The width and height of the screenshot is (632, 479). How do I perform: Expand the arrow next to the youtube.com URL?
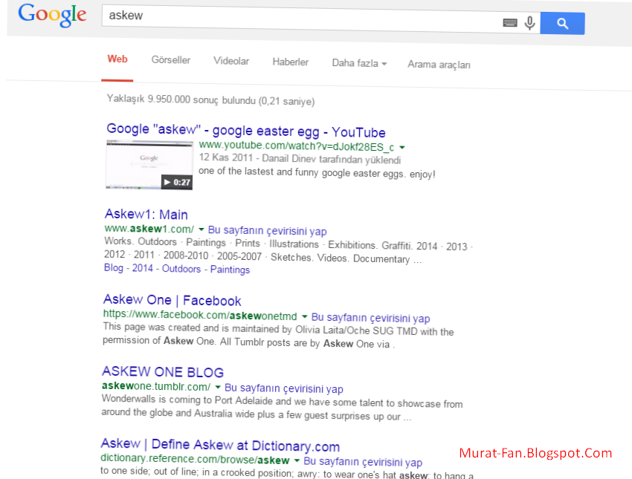(x=402, y=148)
